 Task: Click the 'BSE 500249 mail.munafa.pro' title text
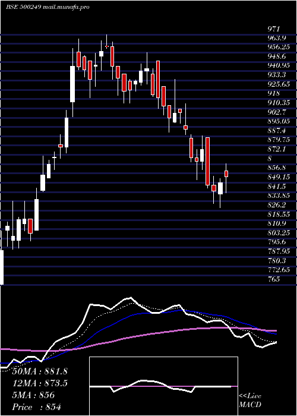pyautogui.click(x=47, y=7)
